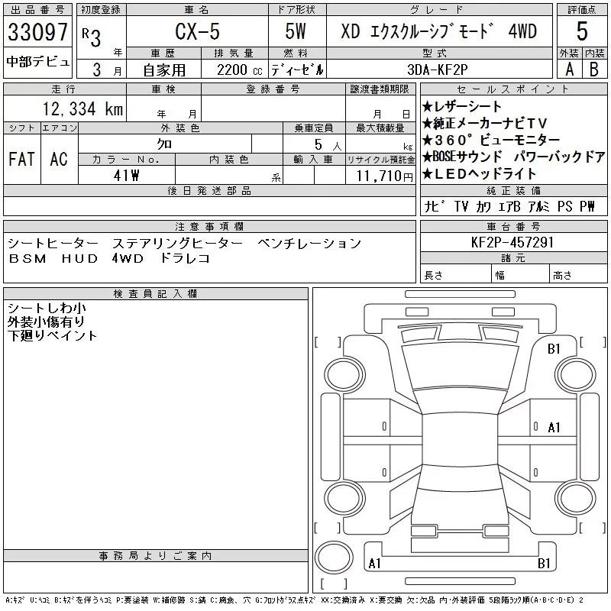611x611 pixels.
Task: Select the "検査員記入欄" section header
Action: 156,293
